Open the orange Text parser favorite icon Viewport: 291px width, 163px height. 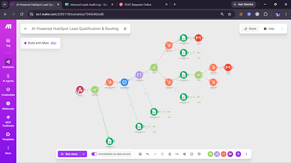(x=224, y=154)
